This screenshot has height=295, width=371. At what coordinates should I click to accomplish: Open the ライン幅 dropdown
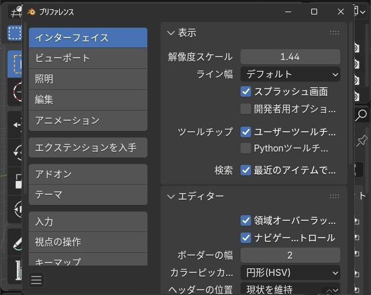point(290,75)
